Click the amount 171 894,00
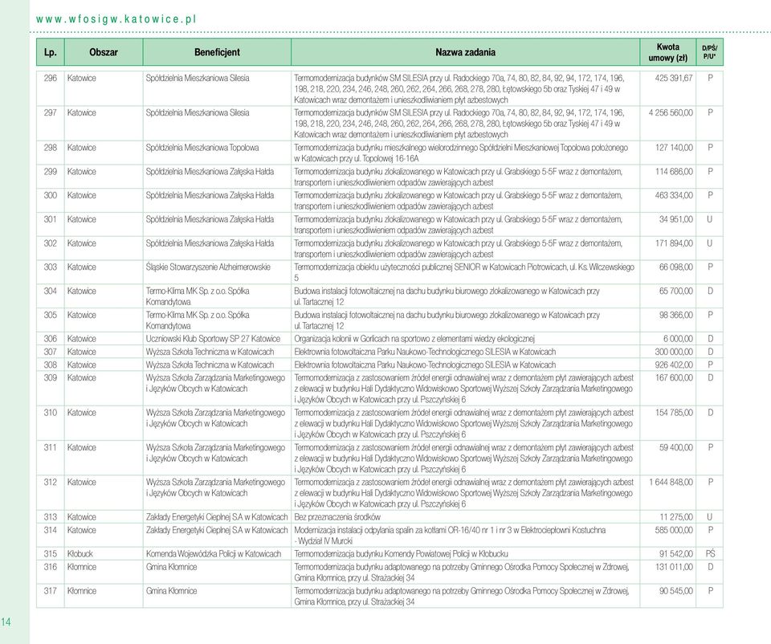Viewport: 771px width, 644px height. [674, 244]
